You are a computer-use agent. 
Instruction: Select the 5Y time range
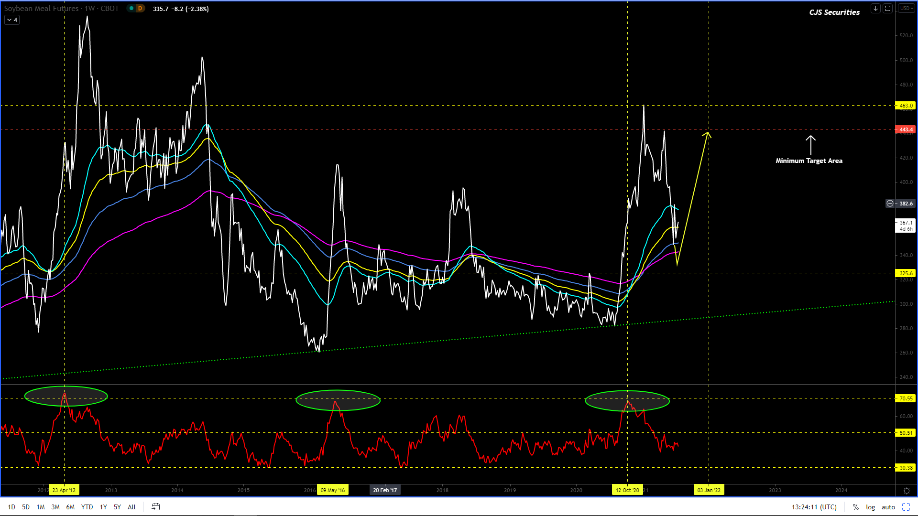(117, 507)
